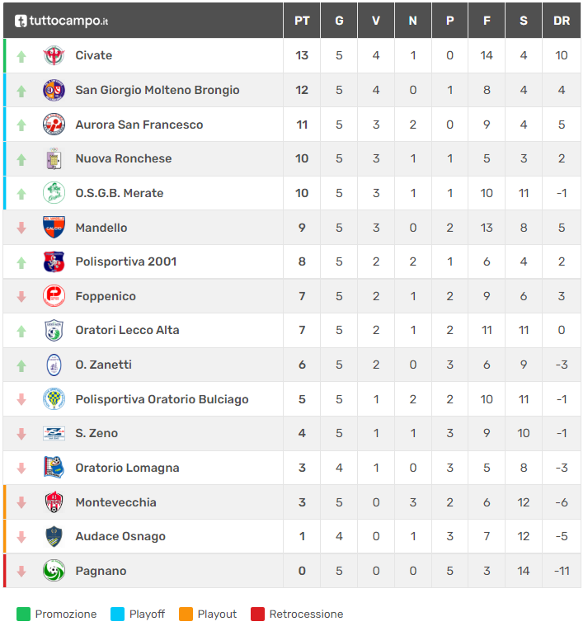The image size is (588, 631).
Task: Click the red down arrow beside Pagnano
Action: coord(22,571)
